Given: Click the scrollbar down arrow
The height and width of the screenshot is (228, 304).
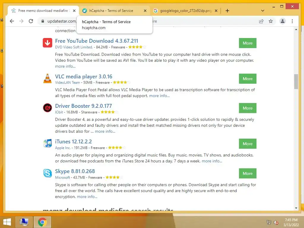Looking at the screenshot, I should (296, 208).
